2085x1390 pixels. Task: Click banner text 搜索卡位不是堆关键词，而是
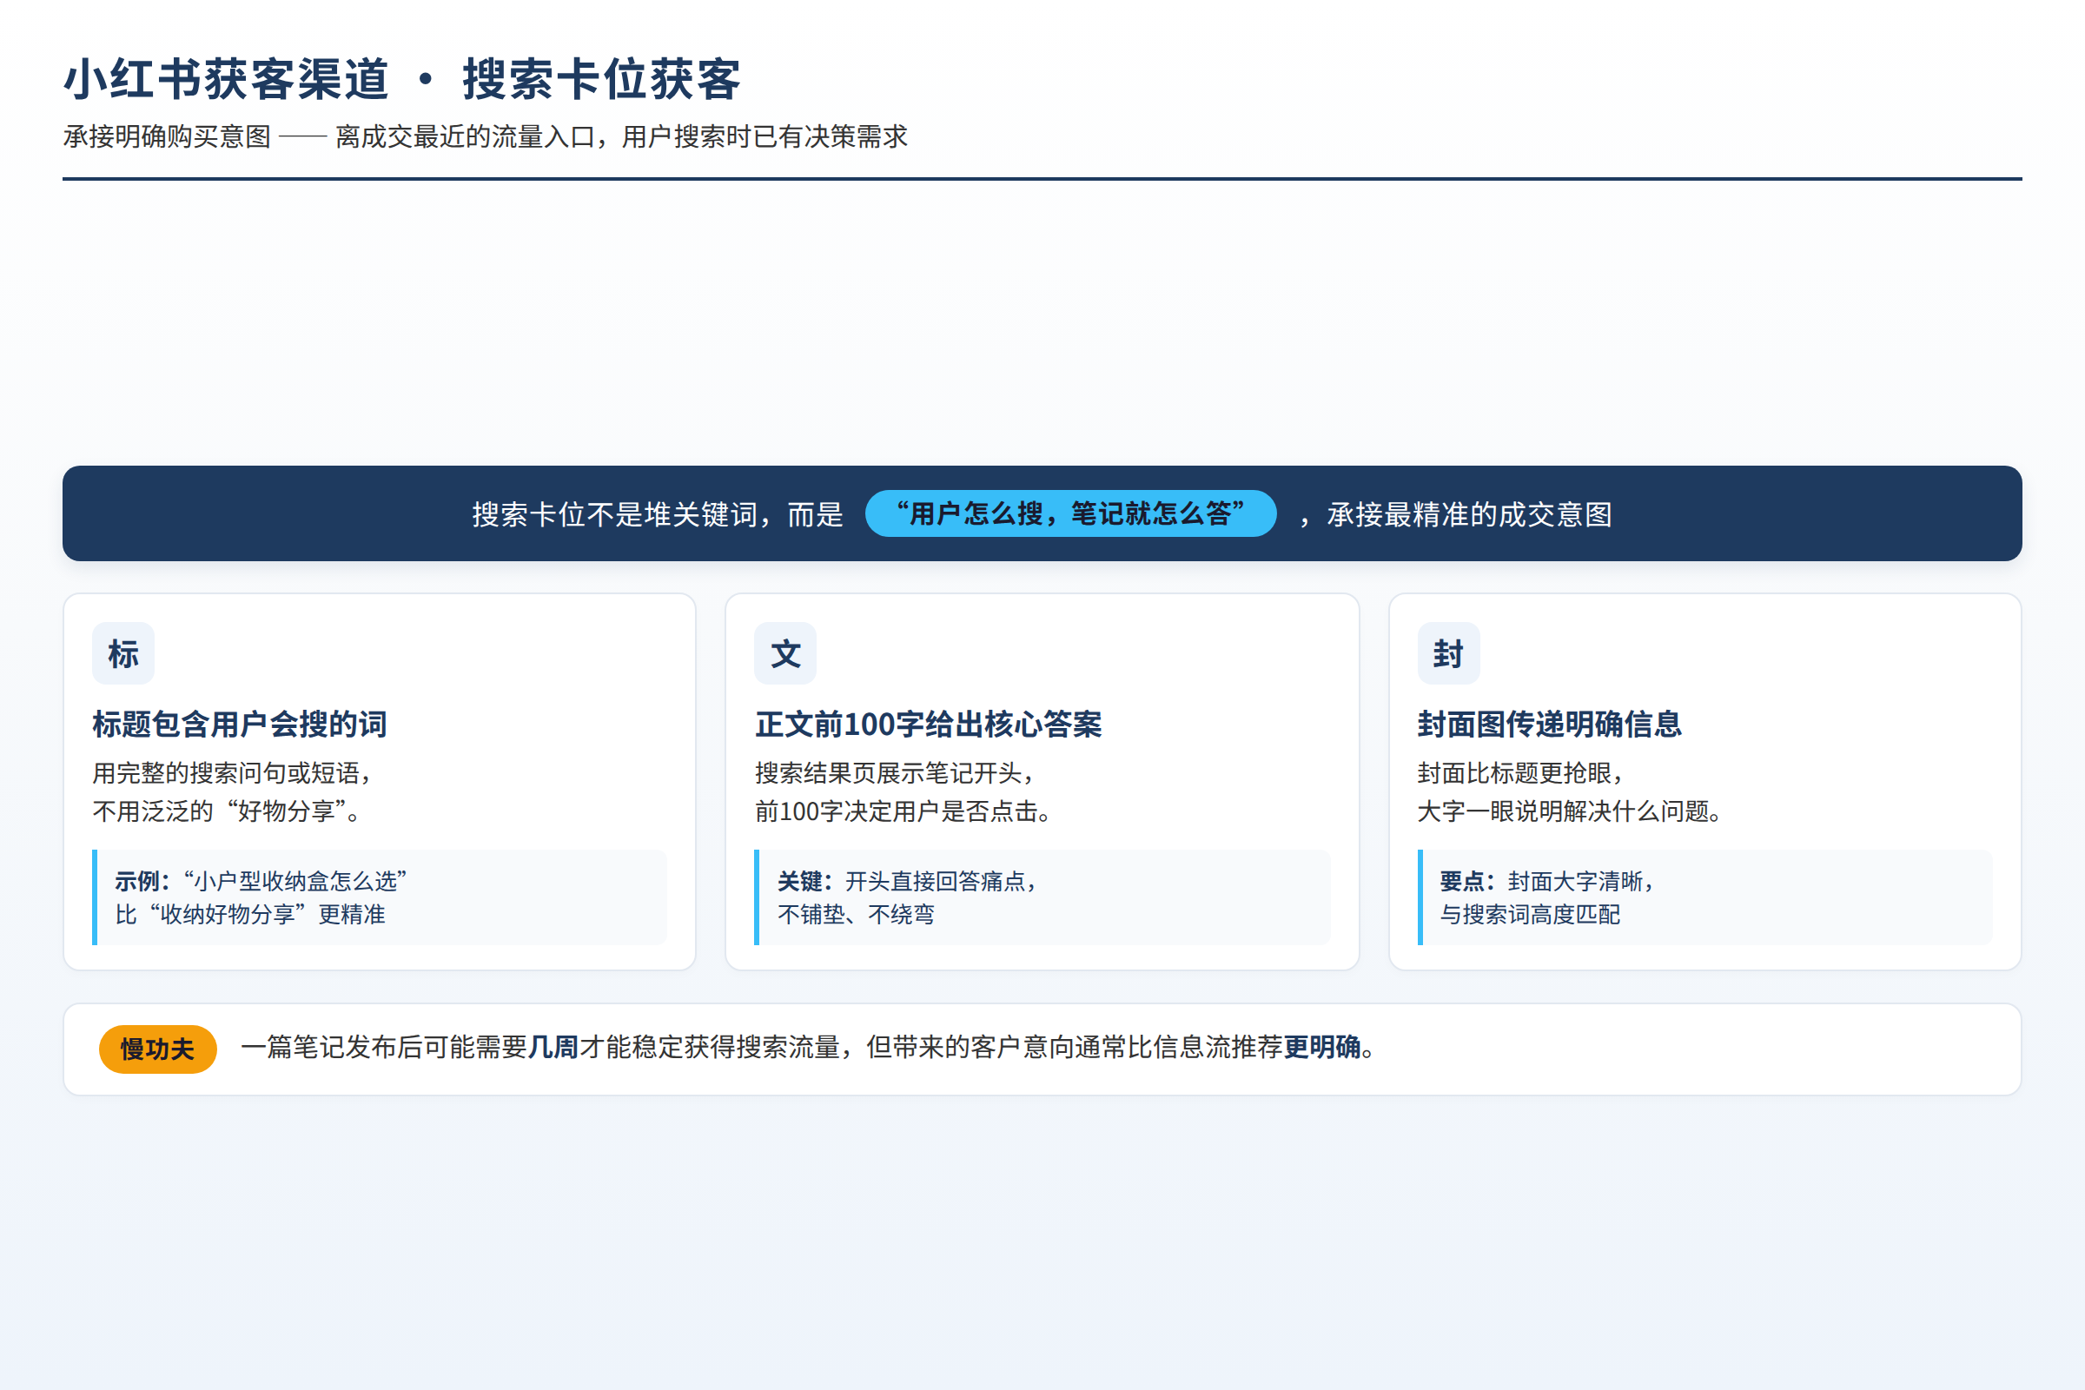658,514
